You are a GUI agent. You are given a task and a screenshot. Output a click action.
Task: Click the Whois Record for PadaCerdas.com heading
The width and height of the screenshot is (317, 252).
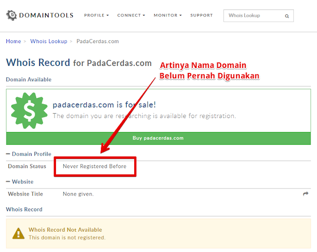pos(79,63)
